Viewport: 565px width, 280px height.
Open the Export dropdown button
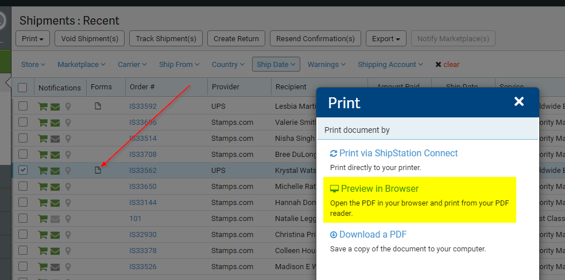(x=386, y=38)
